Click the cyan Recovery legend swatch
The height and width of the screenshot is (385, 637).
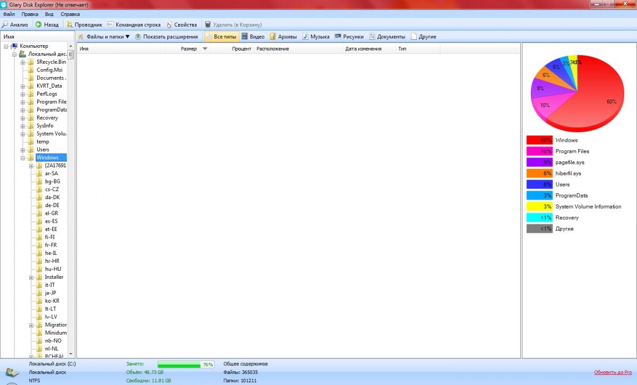539,218
